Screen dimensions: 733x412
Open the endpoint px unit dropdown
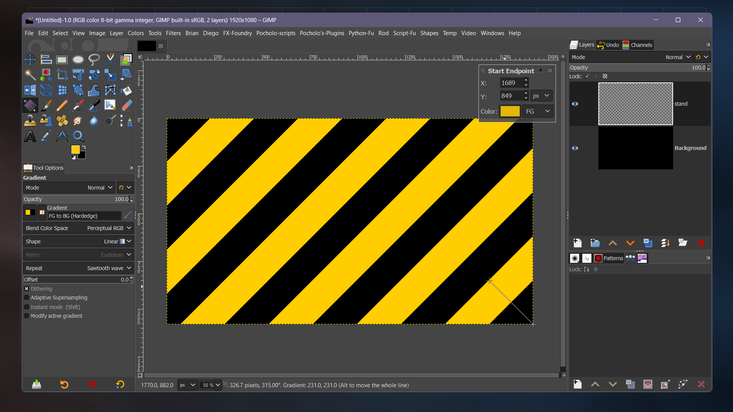coord(541,96)
